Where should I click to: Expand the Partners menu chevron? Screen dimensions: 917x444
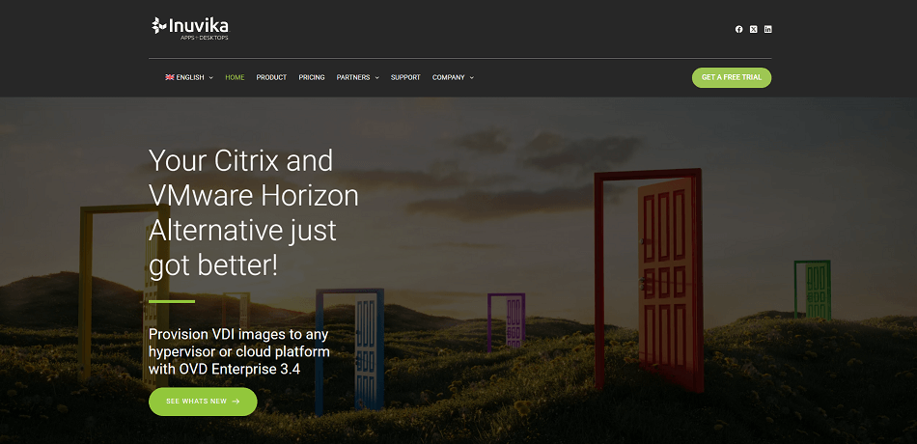tap(376, 78)
